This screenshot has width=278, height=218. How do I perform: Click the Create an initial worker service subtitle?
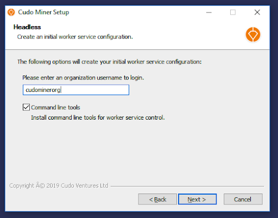pyautogui.click(x=75, y=37)
